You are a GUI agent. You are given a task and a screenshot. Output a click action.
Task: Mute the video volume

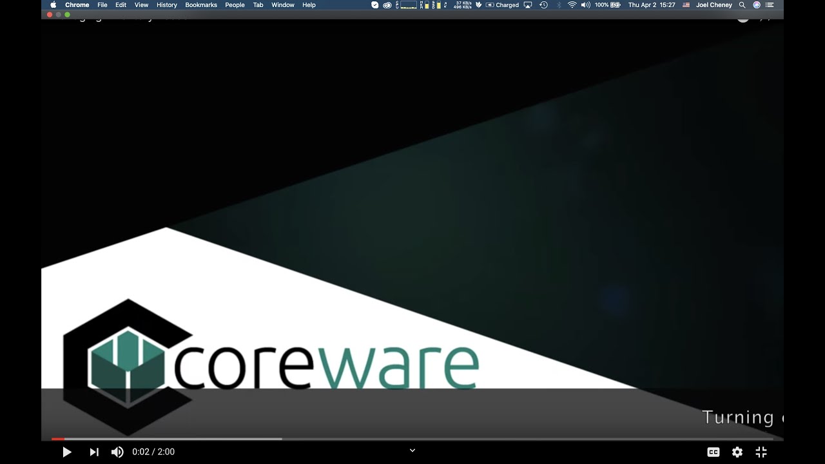coord(117,452)
